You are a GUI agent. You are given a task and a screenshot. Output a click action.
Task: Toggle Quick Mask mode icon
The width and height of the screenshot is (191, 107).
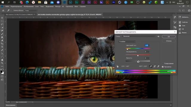[2, 76]
